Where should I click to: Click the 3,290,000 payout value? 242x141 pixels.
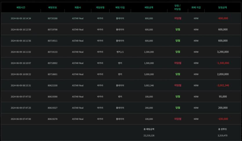click(223, 52)
